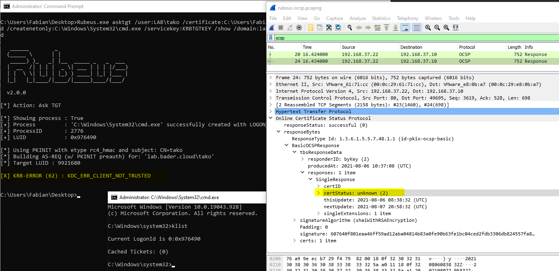
Task: Collapse the tbsResponseData tree
Action: click(293, 152)
